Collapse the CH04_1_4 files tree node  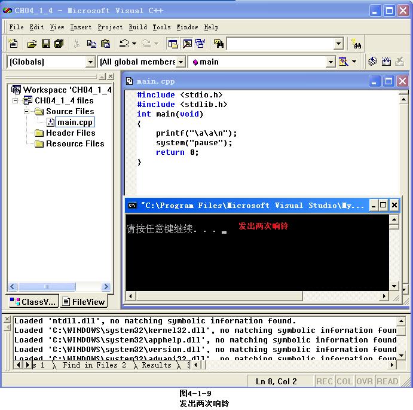[x=16, y=100]
